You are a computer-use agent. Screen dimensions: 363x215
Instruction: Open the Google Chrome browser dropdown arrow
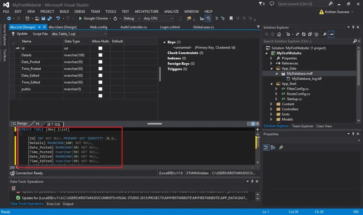(111, 18)
